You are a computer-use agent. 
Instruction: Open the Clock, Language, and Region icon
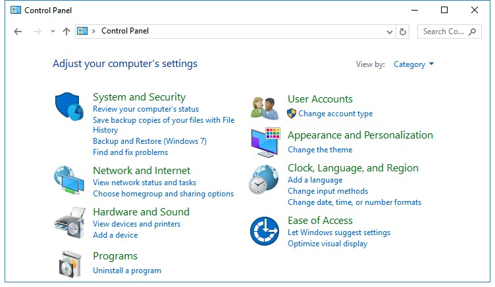coord(264,179)
